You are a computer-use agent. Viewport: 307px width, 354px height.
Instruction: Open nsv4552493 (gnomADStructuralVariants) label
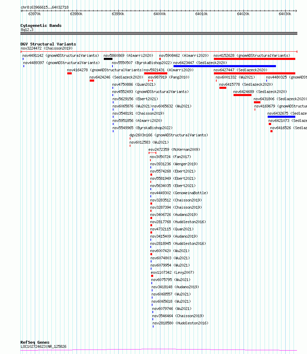point(150,92)
